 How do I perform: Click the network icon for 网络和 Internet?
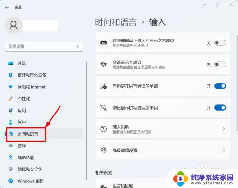[x=10, y=87]
